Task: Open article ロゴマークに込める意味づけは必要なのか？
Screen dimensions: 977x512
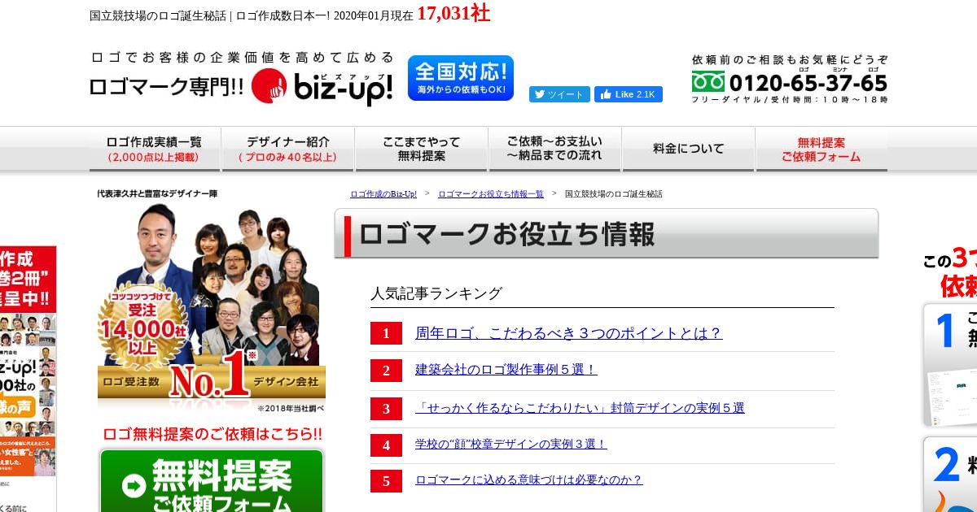Action: [x=529, y=479]
